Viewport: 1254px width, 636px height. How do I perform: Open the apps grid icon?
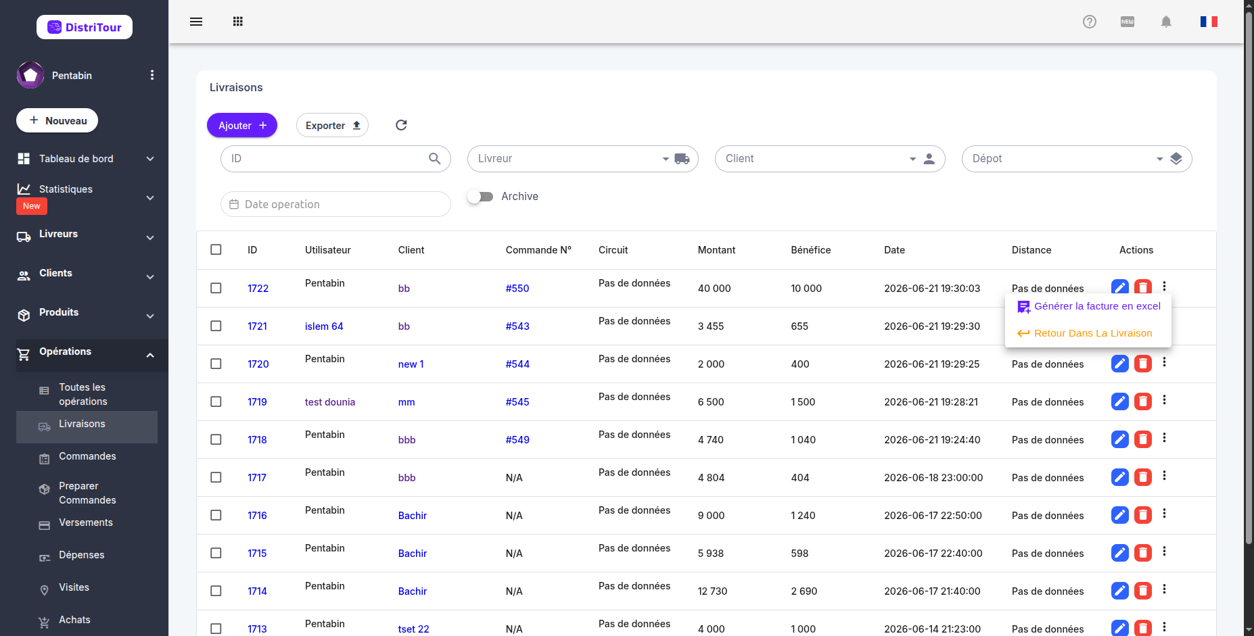[238, 22]
